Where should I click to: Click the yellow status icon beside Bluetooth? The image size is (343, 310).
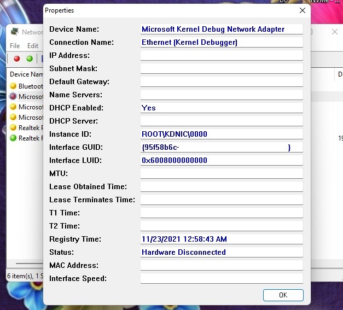pos(13,86)
